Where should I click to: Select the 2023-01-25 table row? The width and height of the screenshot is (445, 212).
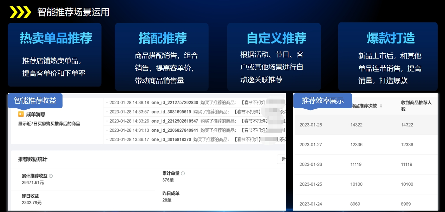tap(365, 184)
